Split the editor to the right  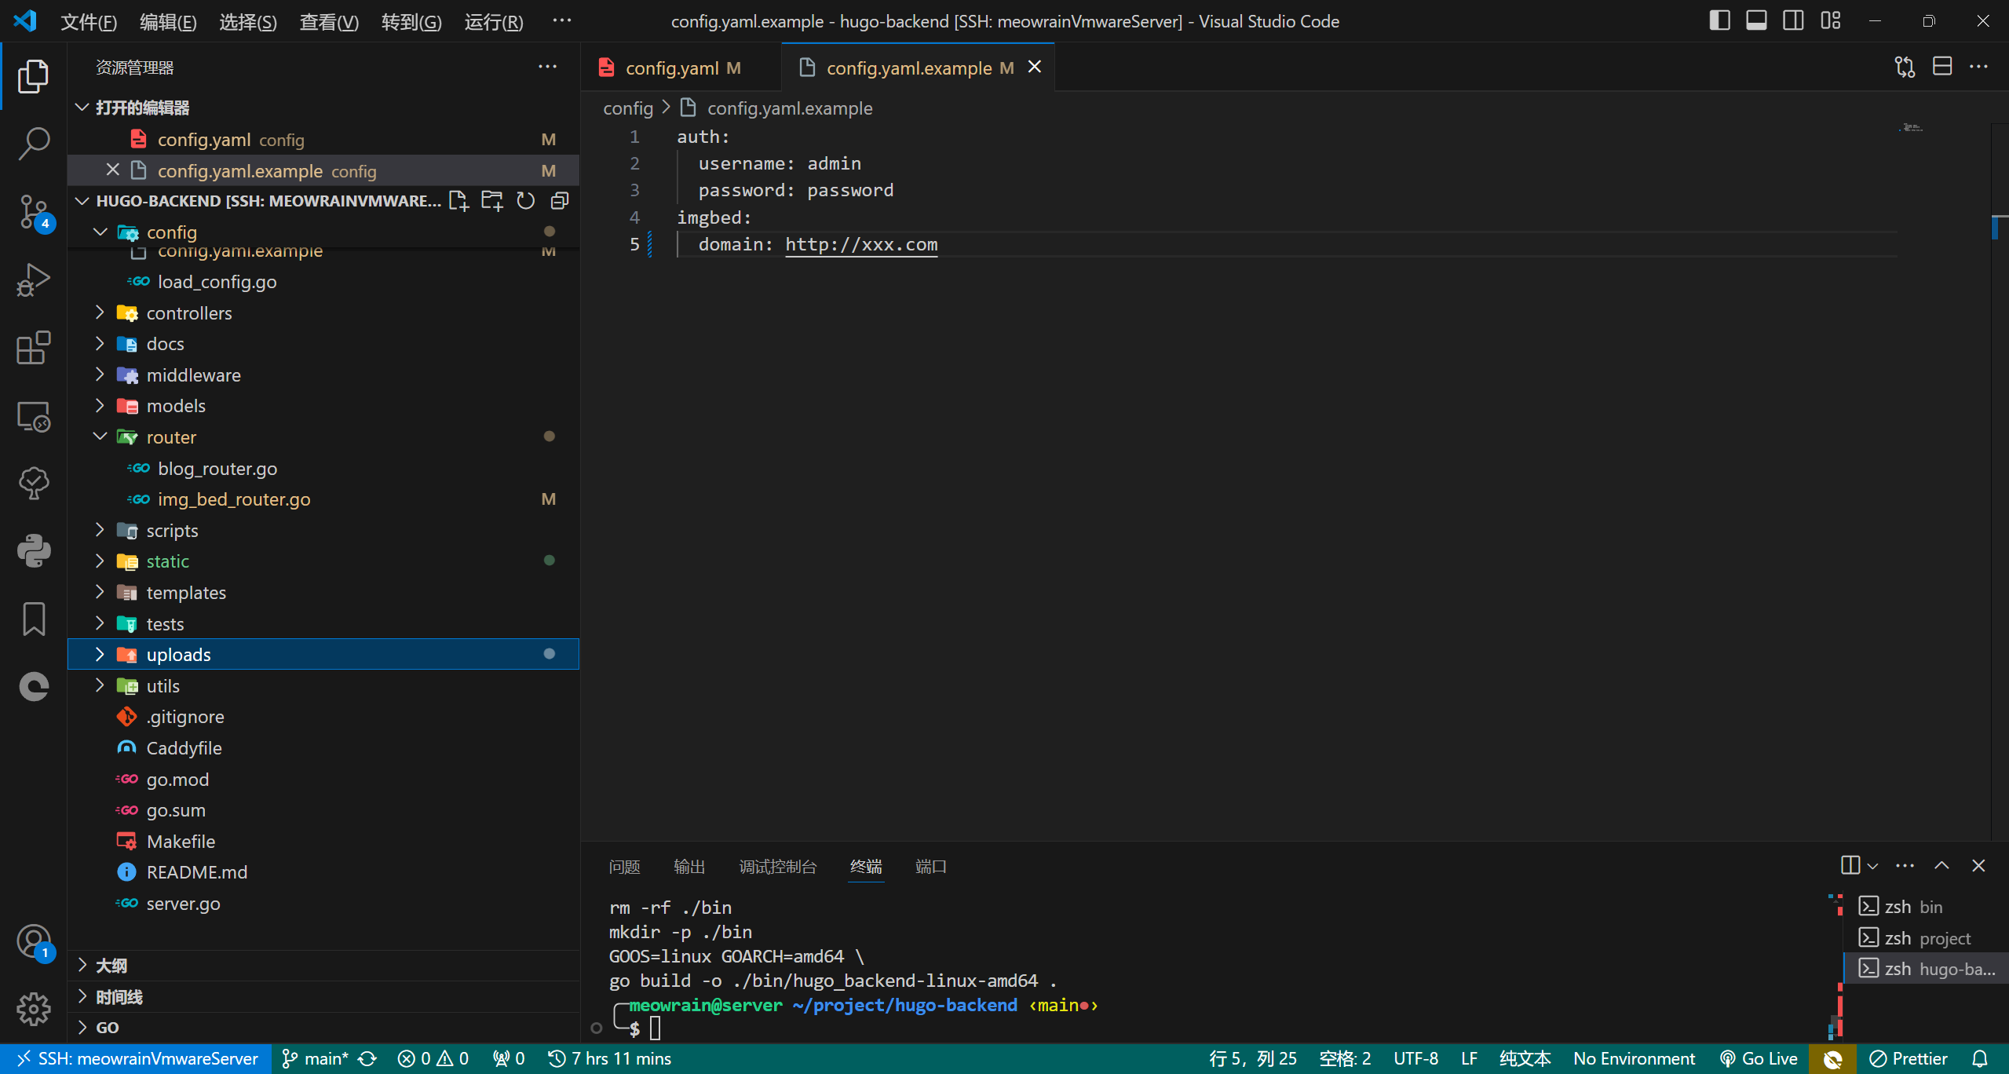point(1942,67)
